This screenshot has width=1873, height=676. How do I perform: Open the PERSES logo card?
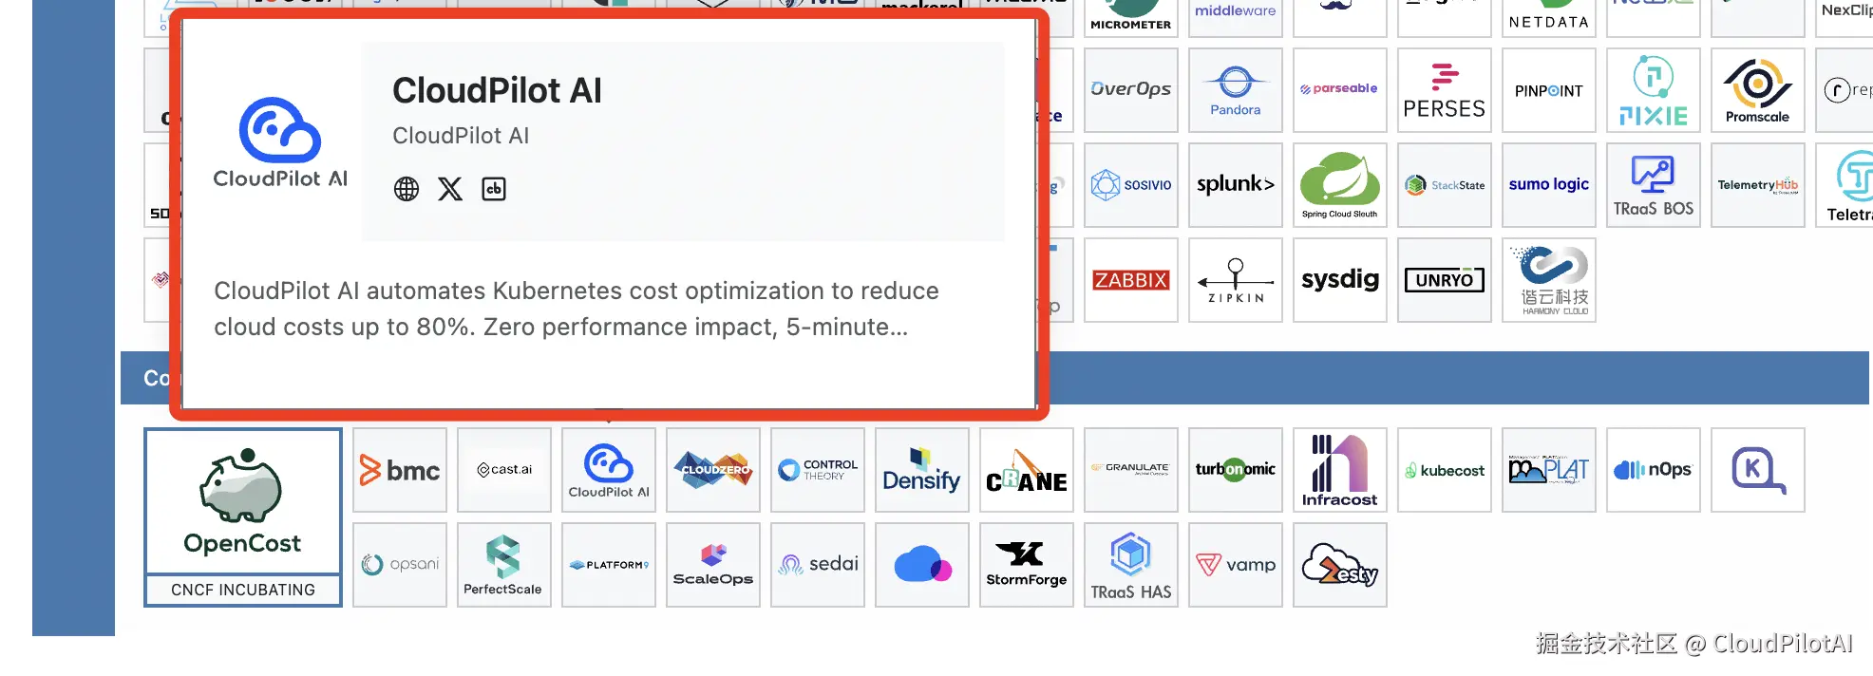pos(1445,90)
